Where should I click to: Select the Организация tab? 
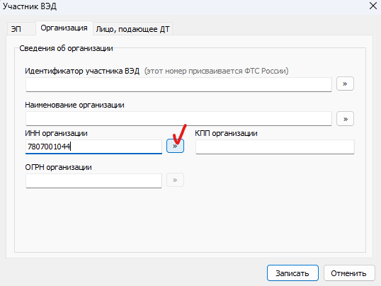64,28
